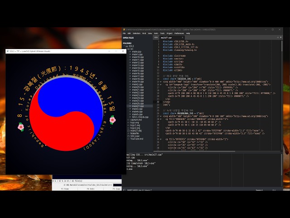Open logo2.svg file in sidebar
Screen dimensions: 290x218
[135, 128]
